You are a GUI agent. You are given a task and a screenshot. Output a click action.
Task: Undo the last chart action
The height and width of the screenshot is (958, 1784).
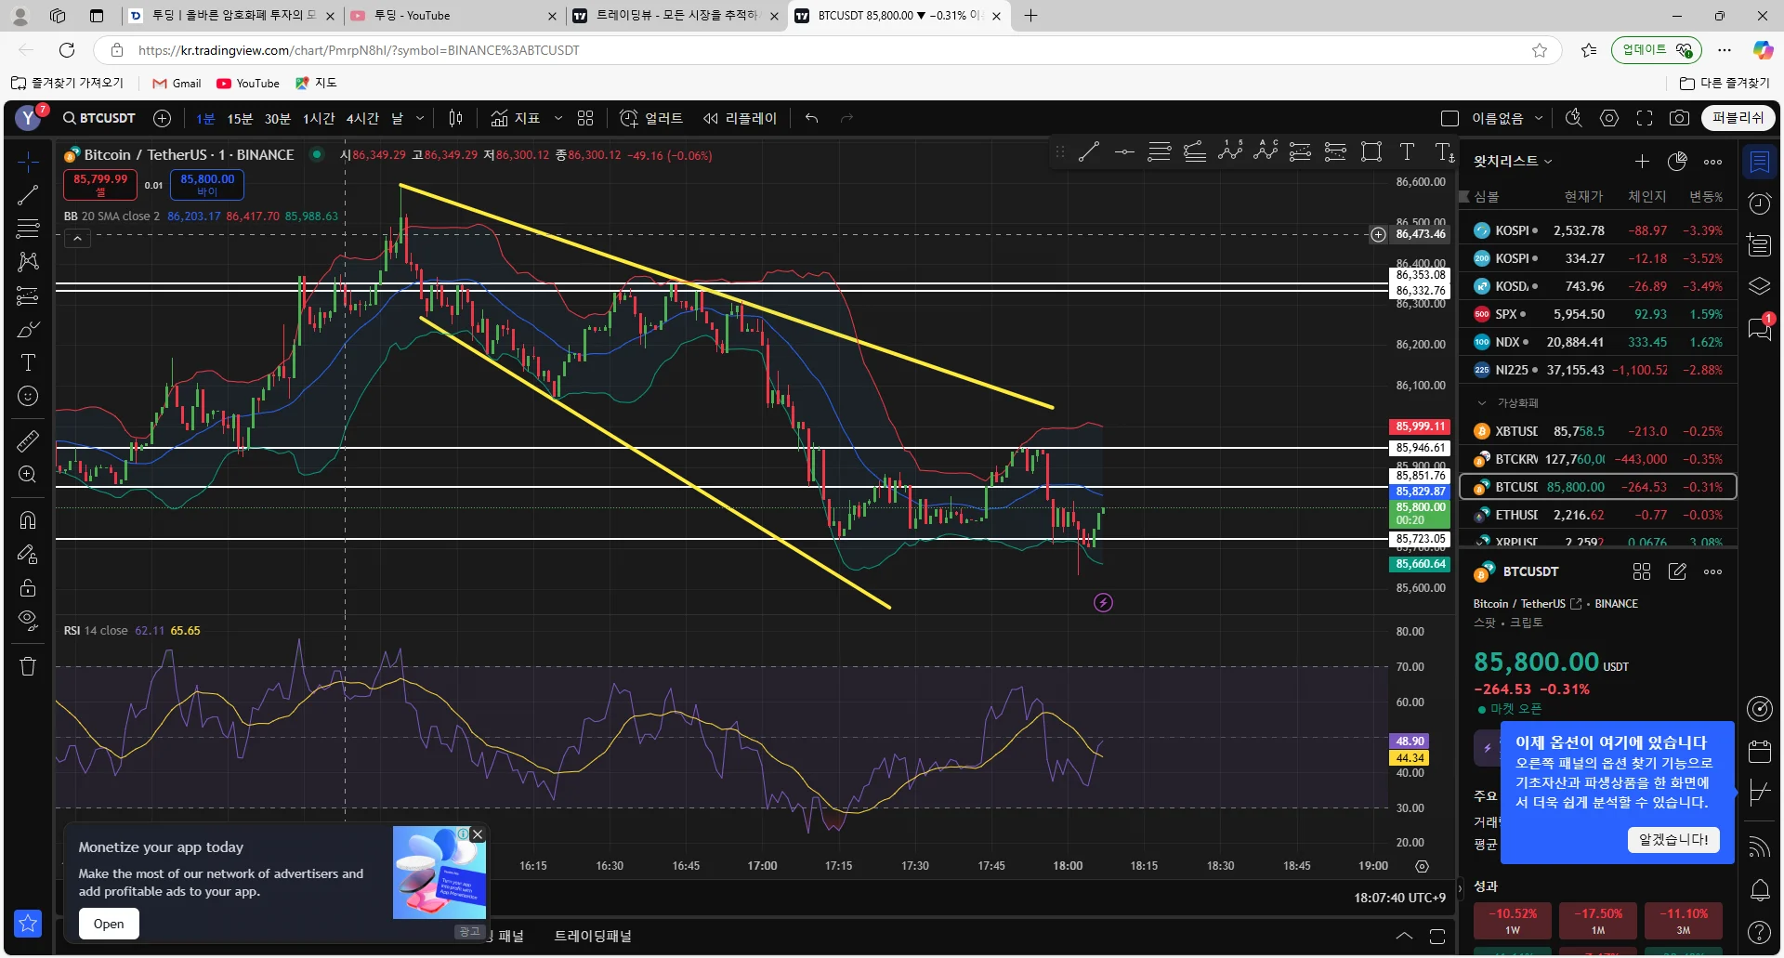pyautogui.click(x=812, y=118)
